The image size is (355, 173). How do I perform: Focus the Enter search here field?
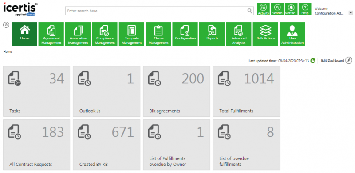click(156, 11)
